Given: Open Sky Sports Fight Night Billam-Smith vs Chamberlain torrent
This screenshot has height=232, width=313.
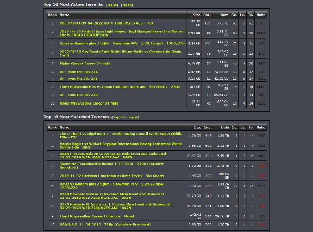Looking at the screenshot, I should 120,53.
